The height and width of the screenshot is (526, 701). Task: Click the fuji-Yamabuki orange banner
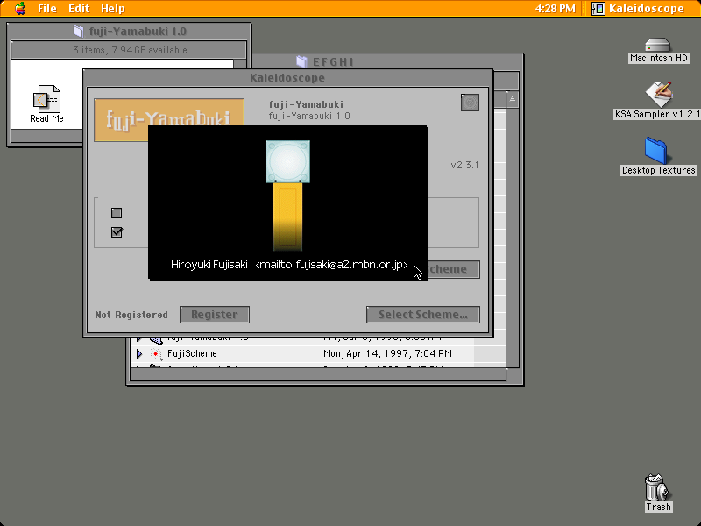(169, 112)
